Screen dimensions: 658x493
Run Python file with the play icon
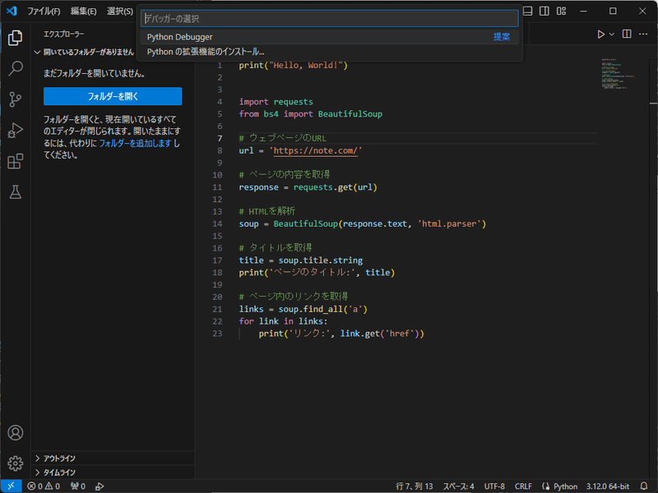pyautogui.click(x=601, y=35)
